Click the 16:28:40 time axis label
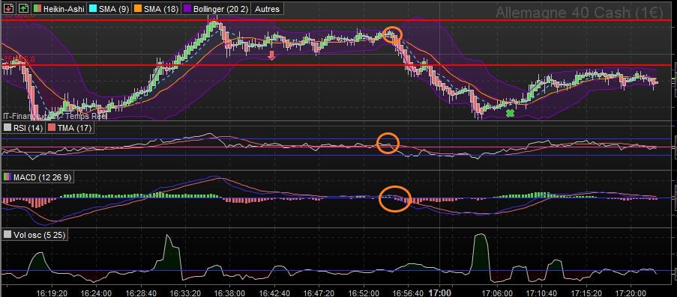Image resolution: width=677 pixels, height=297 pixels. click(140, 293)
